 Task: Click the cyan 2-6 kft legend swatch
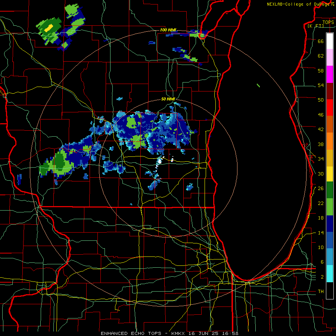pyautogui.click(x=330, y=274)
